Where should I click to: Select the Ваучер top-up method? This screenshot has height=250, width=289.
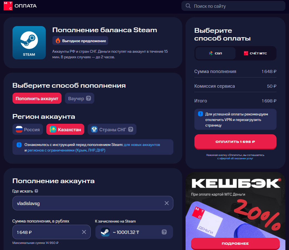79,98
